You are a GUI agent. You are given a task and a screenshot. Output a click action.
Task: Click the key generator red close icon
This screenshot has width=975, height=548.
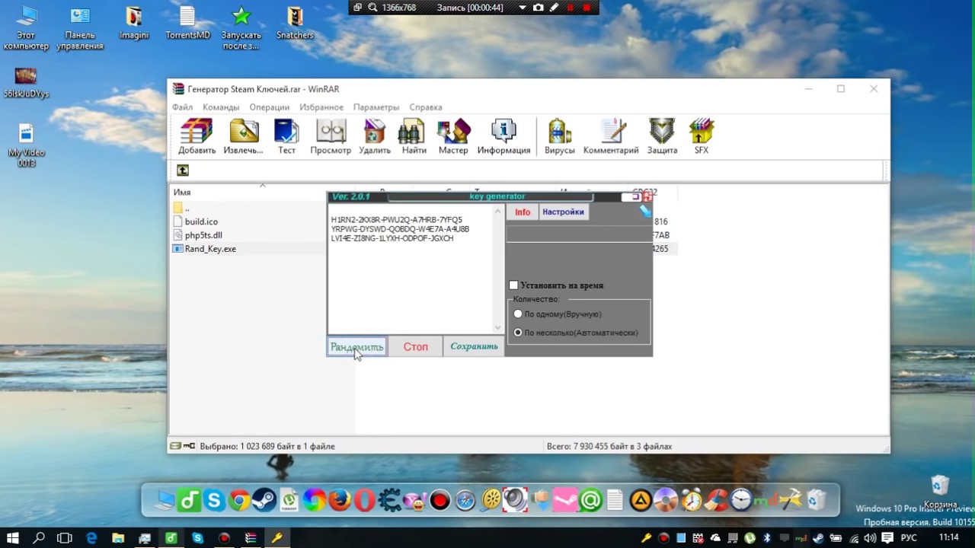(647, 197)
